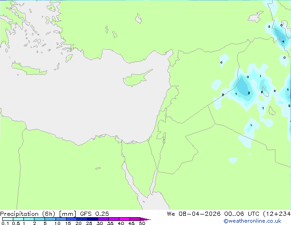Image resolution: width=291 pixels, height=225 pixels.
Task: Click legend scale label "50"
Action: pos(142,223)
